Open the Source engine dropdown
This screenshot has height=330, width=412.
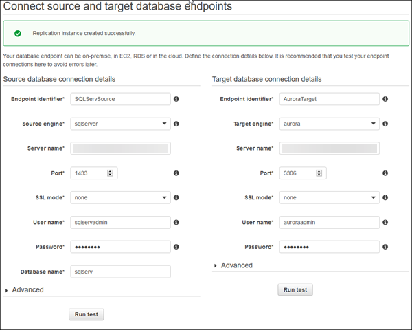tap(121, 124)
